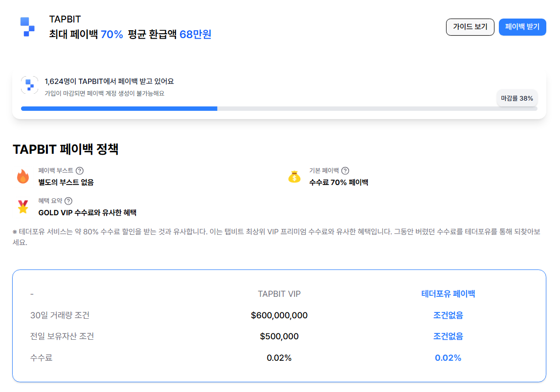
Task: Click the 1,624명이 TAPBIT에서 페이백 받고 있어요 line
Action: [109, 81]
